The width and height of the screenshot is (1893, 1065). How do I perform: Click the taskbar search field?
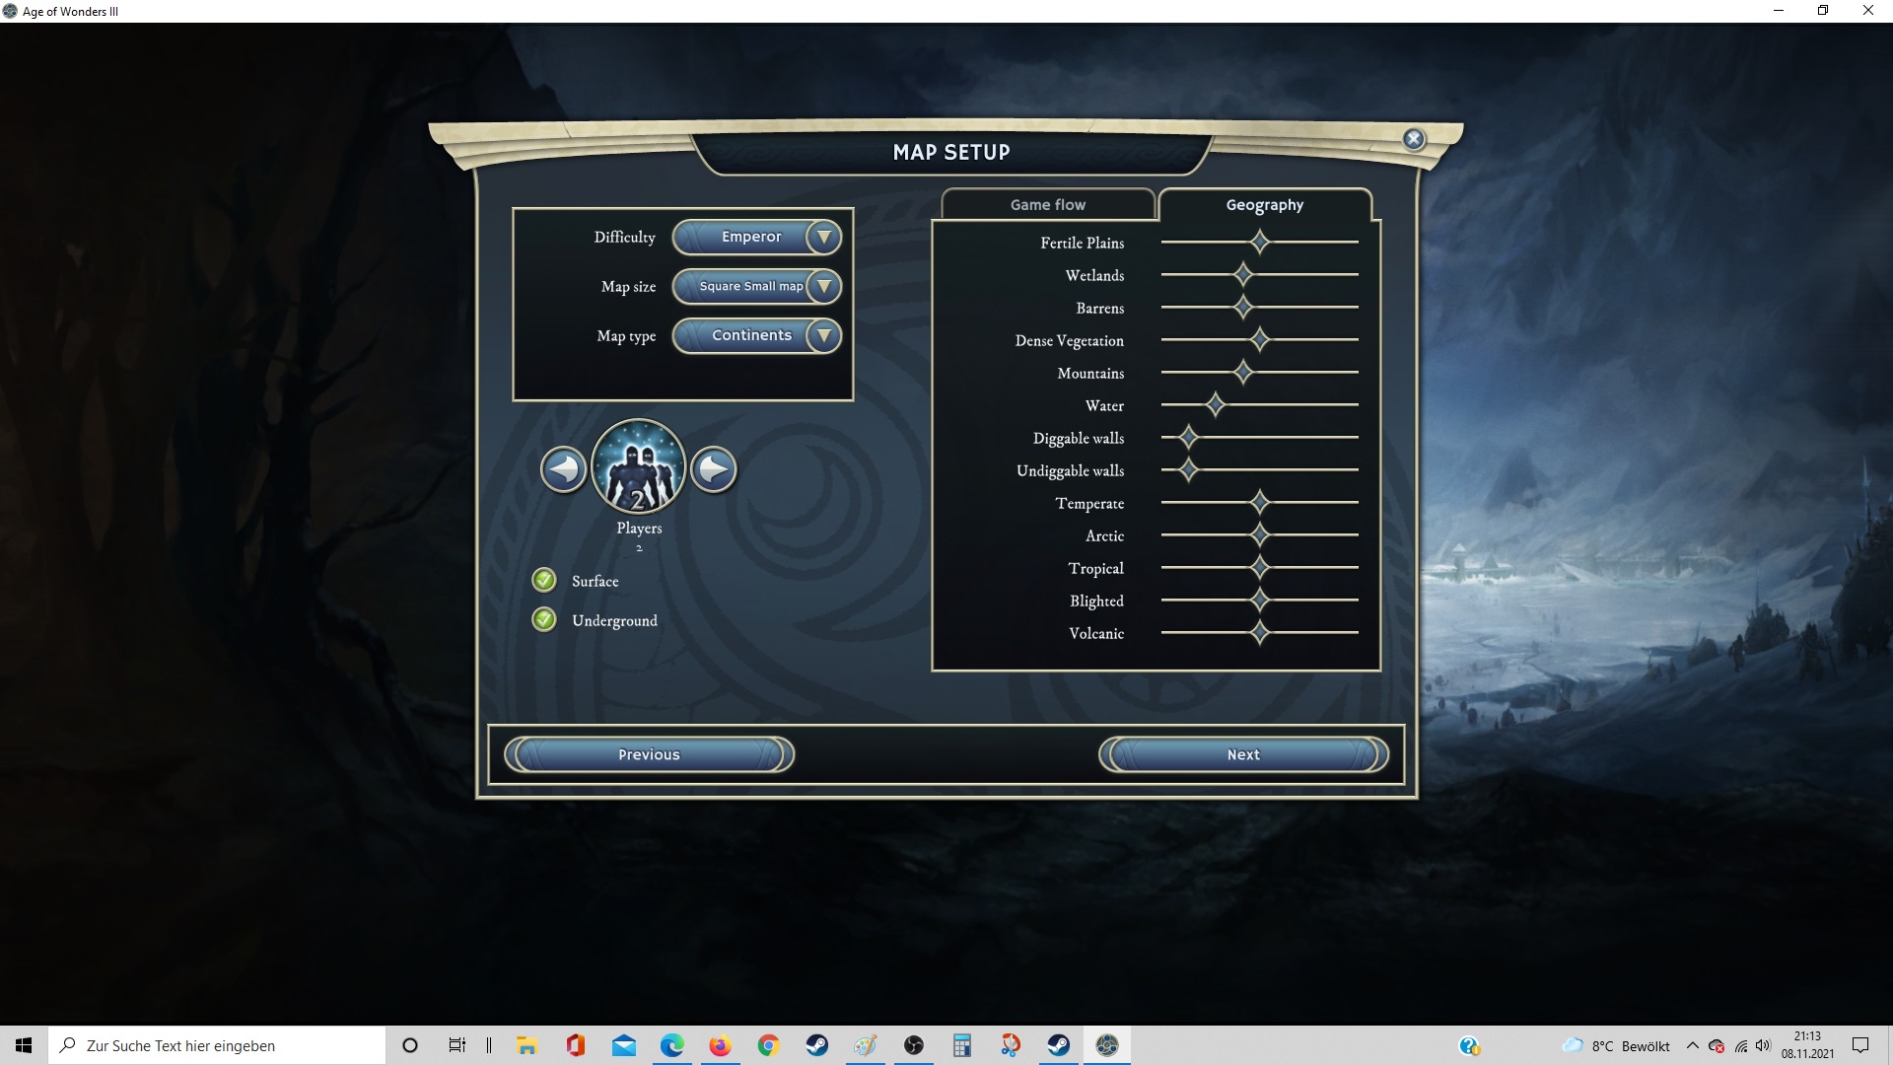pyautogui.click(x=217, y=1045)
